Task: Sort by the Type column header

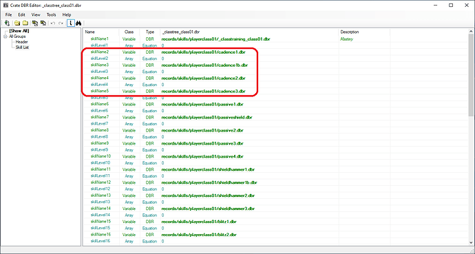Action: 149,32
